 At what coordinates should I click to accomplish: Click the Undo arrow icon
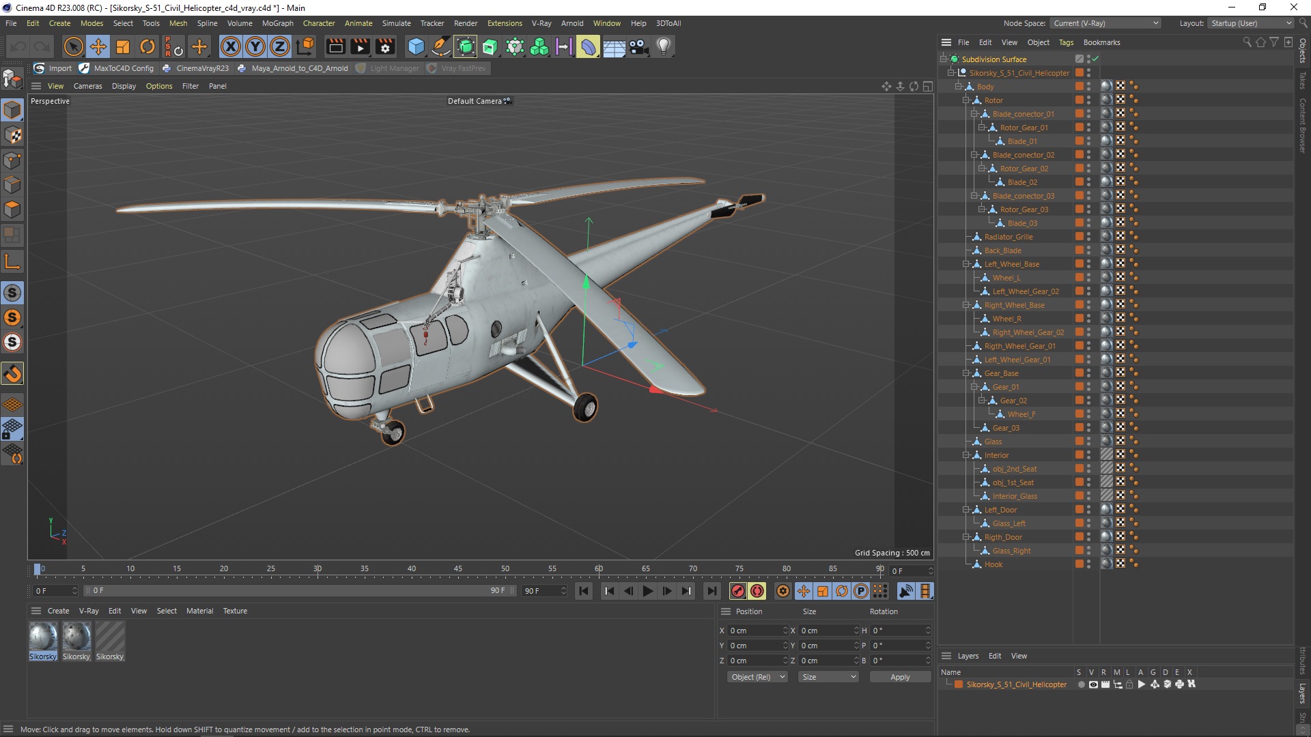pos(18,46)
